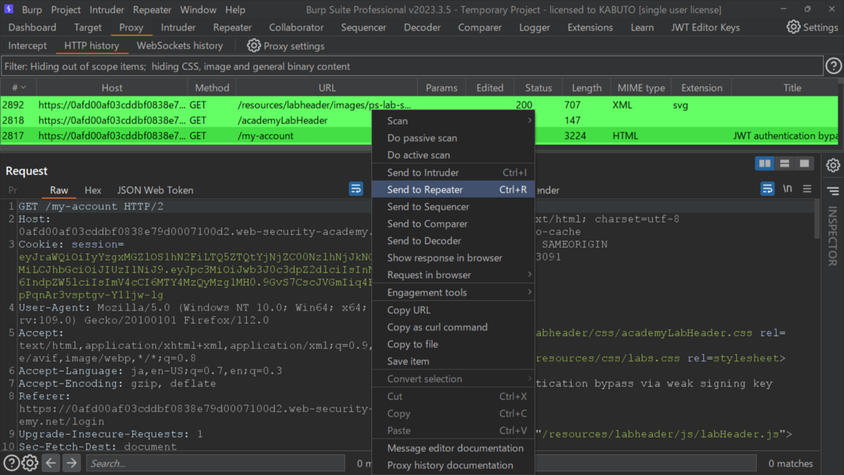The width and height of the screenshot is (844, 475).
Task: Switch to the Target tab
Action: 88,27
